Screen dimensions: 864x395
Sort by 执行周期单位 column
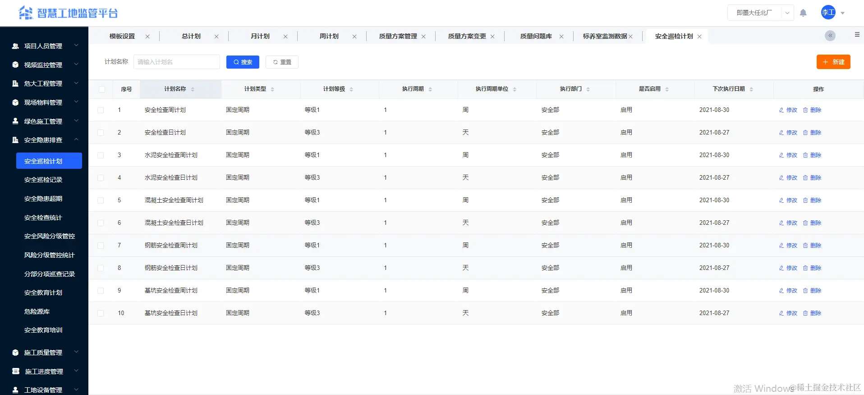point(515,89)
